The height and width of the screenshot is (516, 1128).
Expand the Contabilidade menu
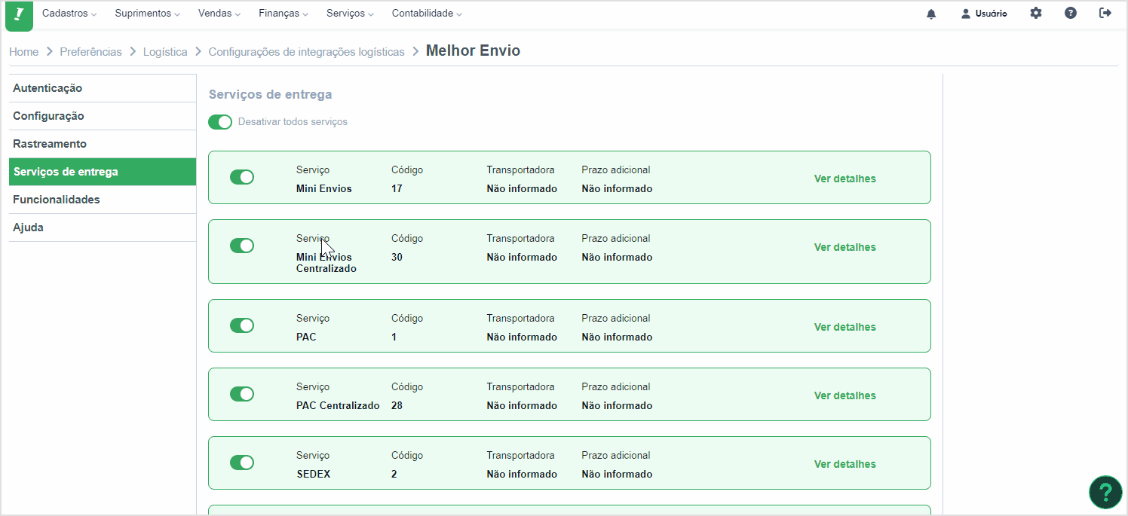click(427, 14)
